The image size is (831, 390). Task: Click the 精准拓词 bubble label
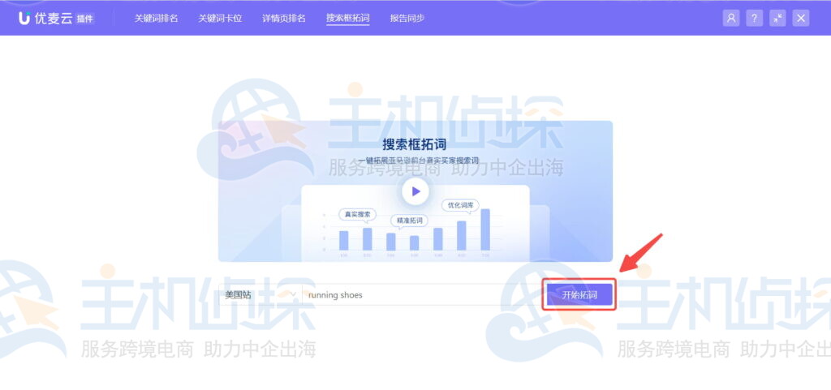[409, 221]
